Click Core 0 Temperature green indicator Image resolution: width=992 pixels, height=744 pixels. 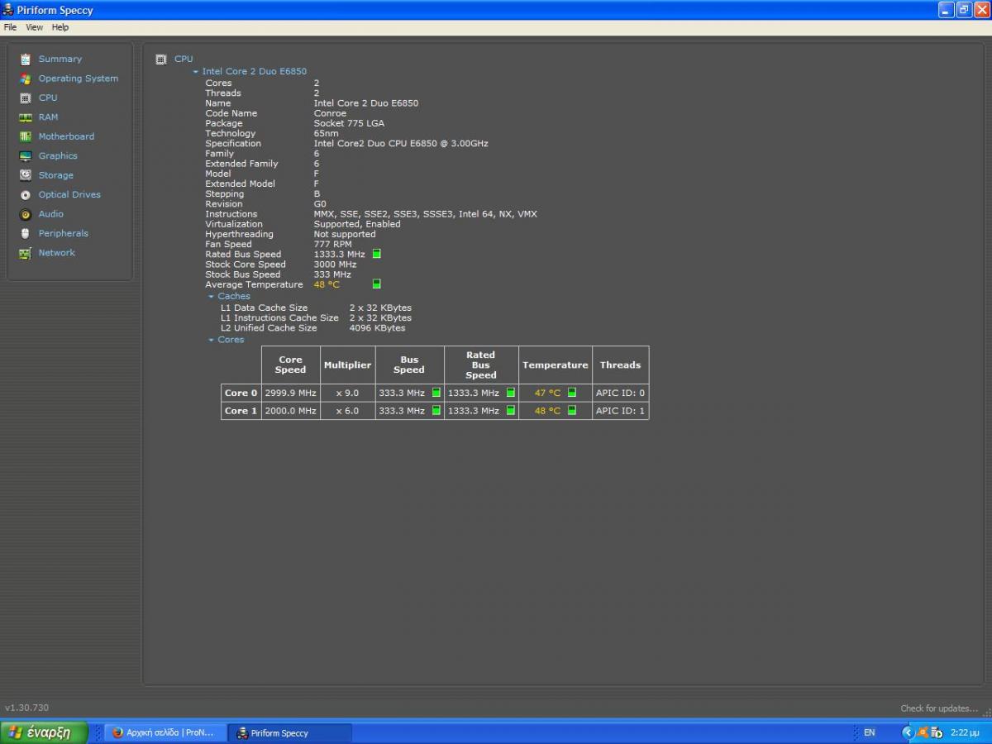(x=571, y=393)
